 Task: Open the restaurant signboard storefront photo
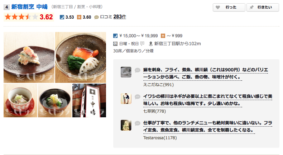point(89,100)
